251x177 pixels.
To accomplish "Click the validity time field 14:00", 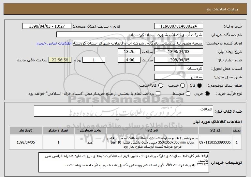I will coord(129,60).
